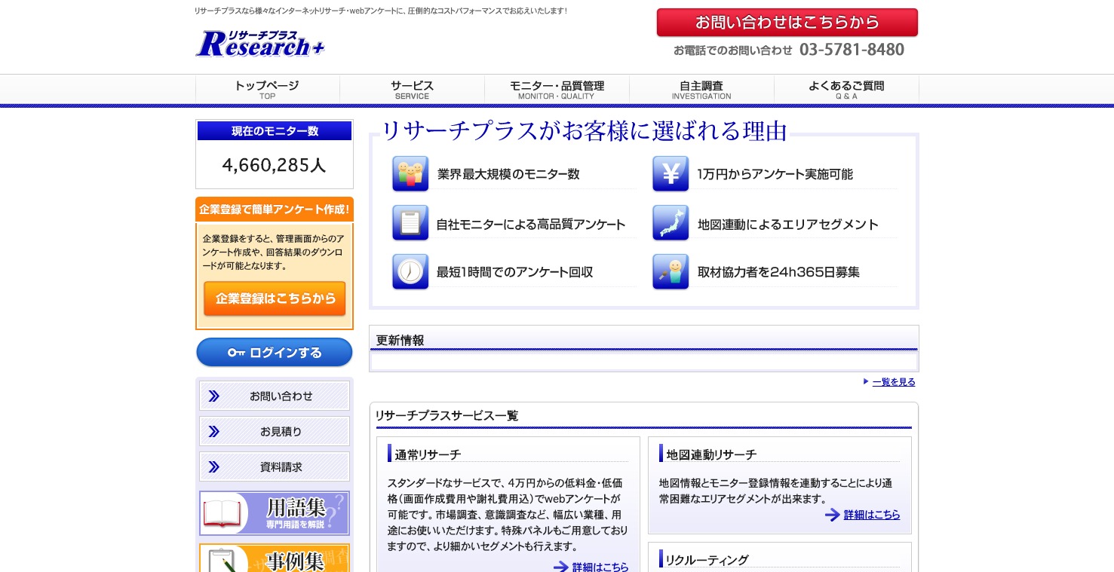The width and height of the screenshot is (1114, 572).
Task: Click the 業界最大規模のモニター数 text
Action: point(508,174)
